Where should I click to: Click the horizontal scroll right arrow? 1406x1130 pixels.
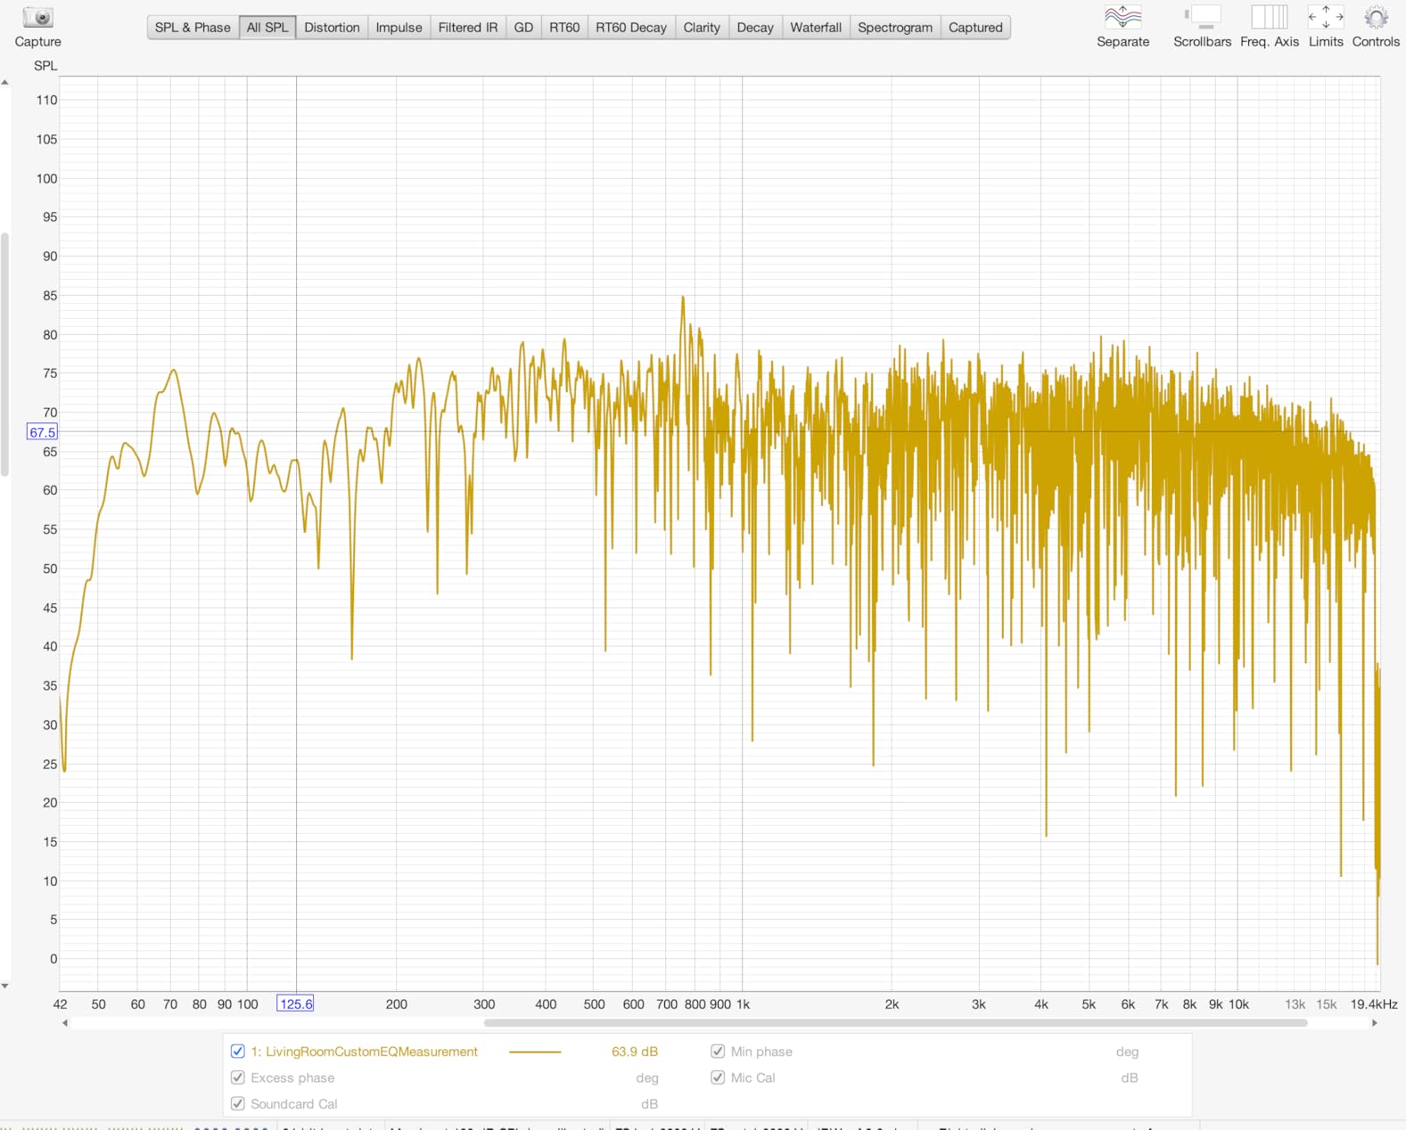point(1374,1023)
